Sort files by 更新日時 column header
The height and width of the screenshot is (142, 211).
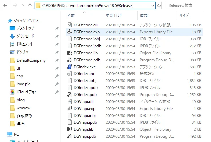pos(113,15)
